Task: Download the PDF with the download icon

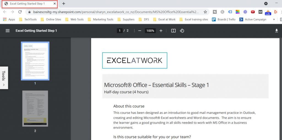Action: point(276,31)
